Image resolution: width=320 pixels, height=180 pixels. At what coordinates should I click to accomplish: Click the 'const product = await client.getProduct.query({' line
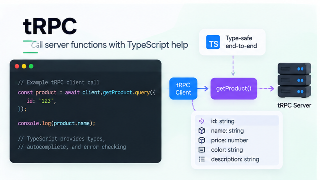point(87,92)
